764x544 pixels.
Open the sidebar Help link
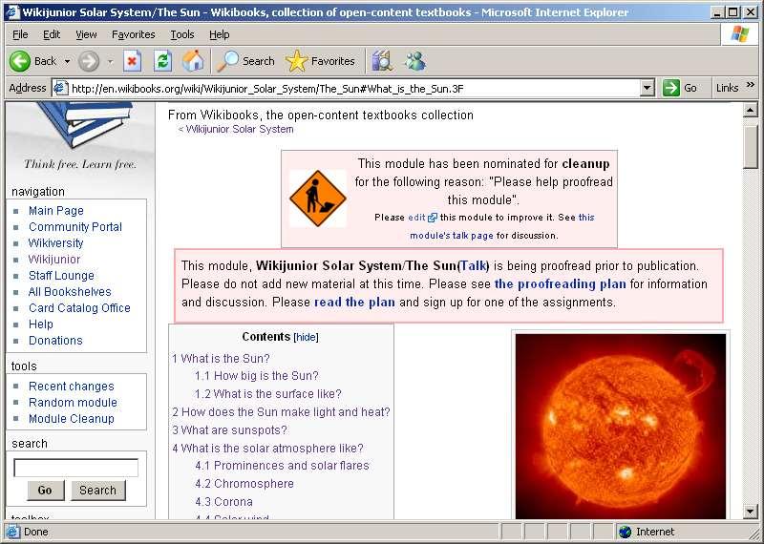pyautogui.click(x=41, y=324)
